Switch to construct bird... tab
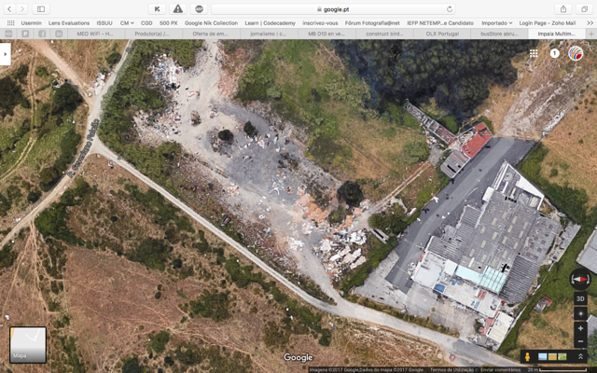This screenshot has height=373, width=597. [x=384, y=34]
